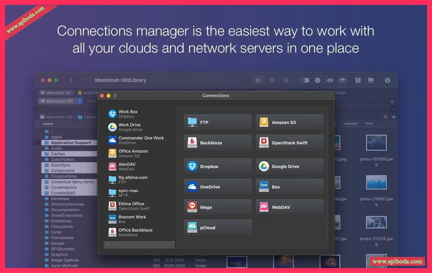This screenshot has height=273, width=432.
Task: Click the Amazon S3 connection button
Action: 290,122
